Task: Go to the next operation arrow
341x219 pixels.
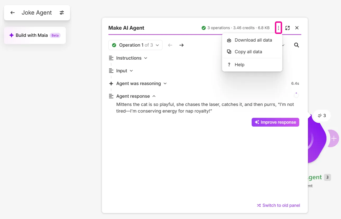Action: [181, 45]
